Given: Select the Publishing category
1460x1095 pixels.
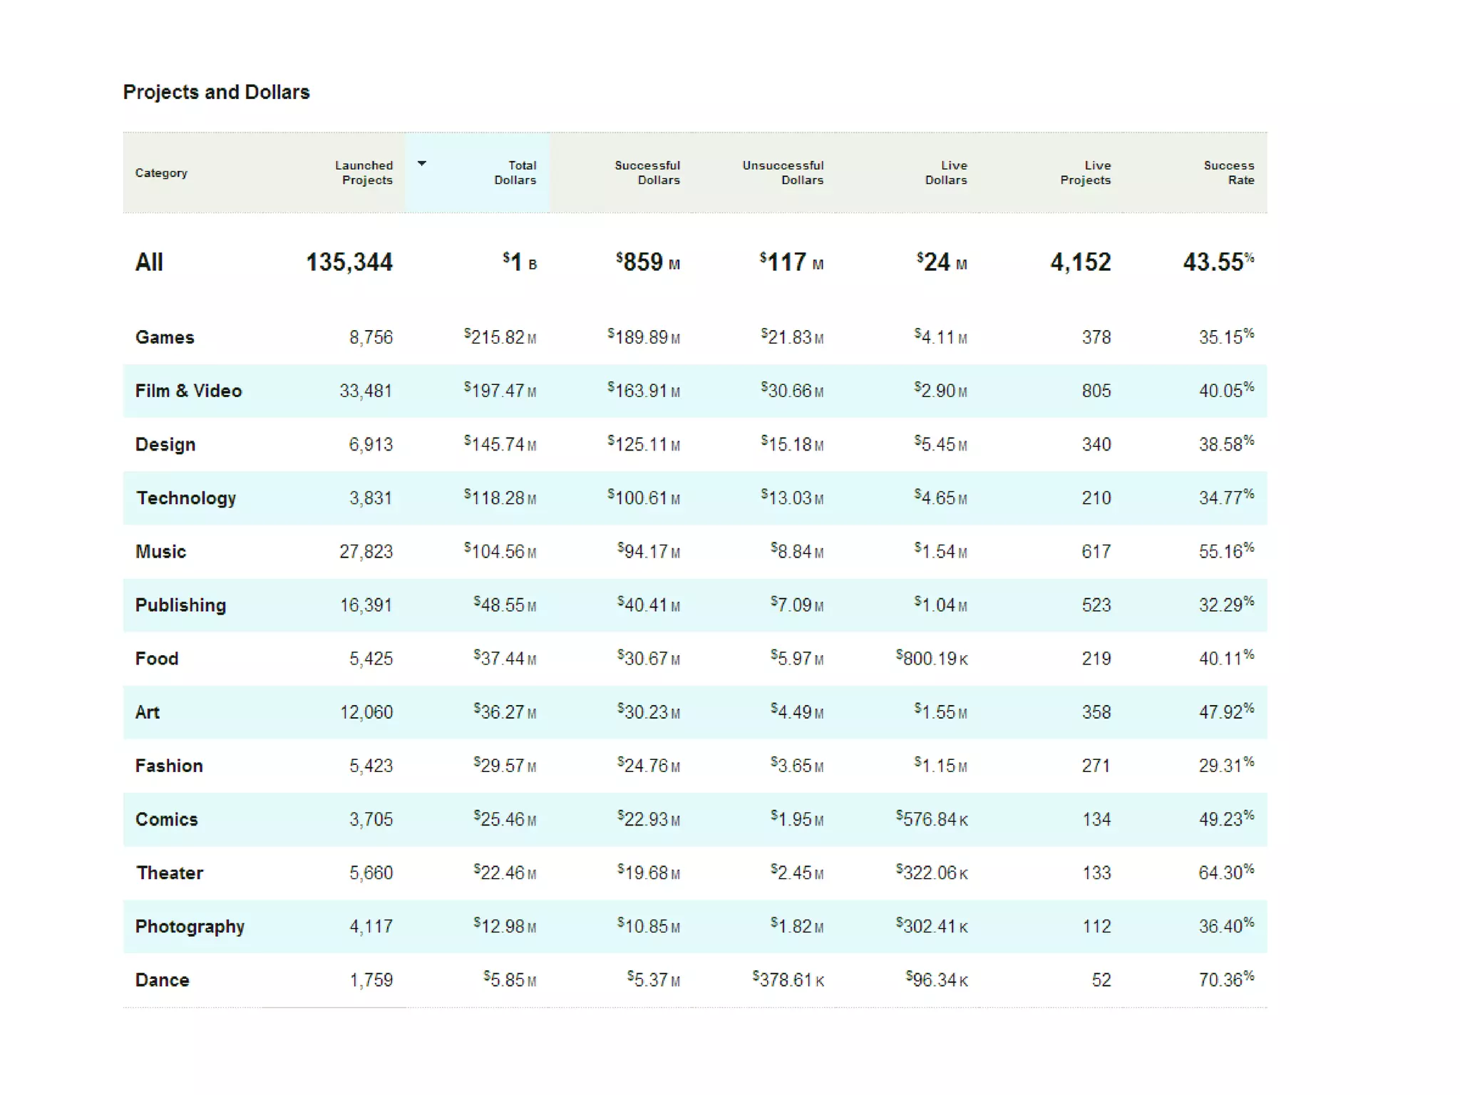Looking at the screenshot, I should [x=180, y=605].
